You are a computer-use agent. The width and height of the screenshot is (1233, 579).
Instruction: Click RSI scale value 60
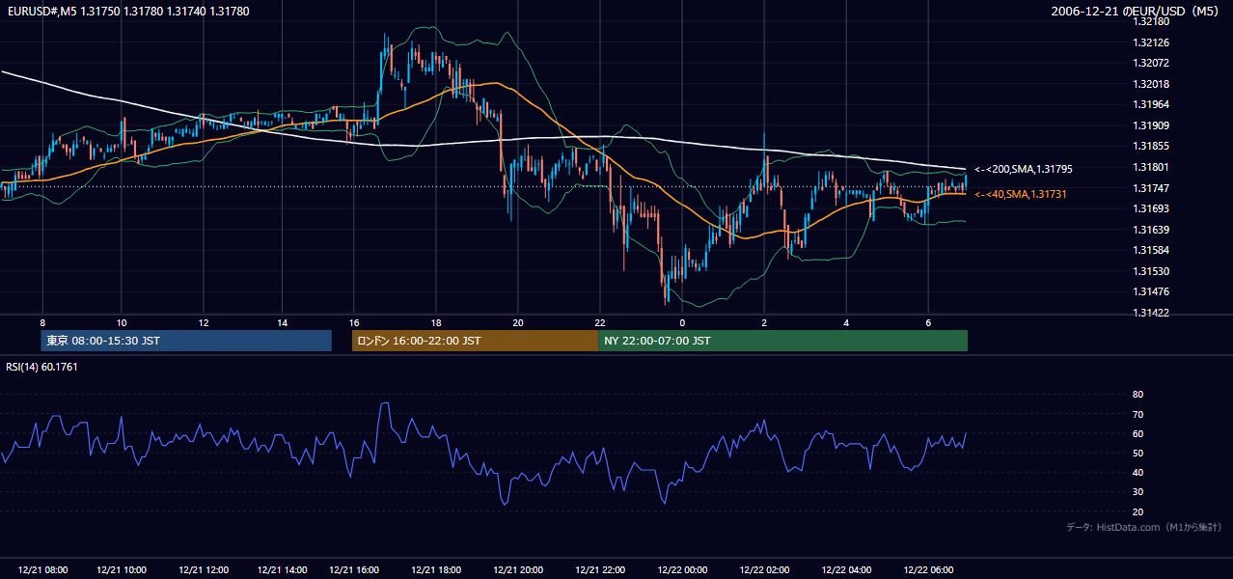coord(1137,433)
